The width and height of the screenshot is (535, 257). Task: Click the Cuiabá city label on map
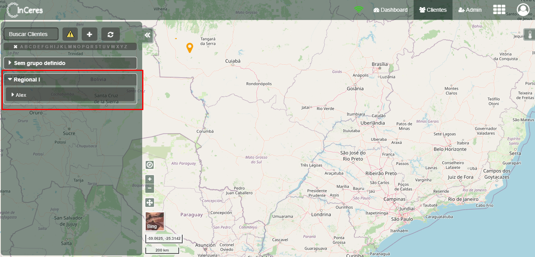[233, 61]
